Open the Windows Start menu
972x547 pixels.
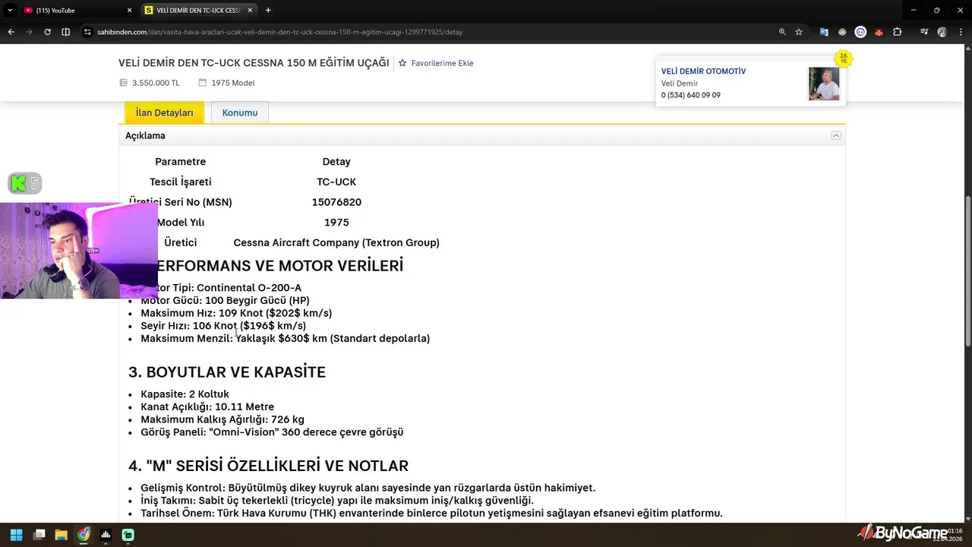(16, 535)
